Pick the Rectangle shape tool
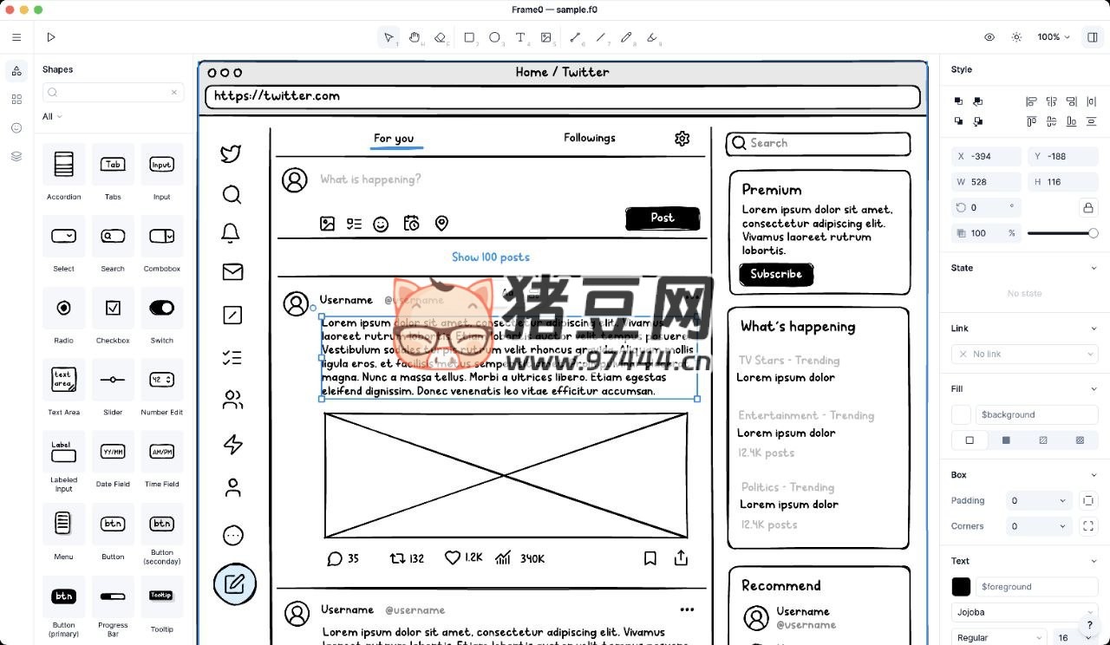 (469, 37)
